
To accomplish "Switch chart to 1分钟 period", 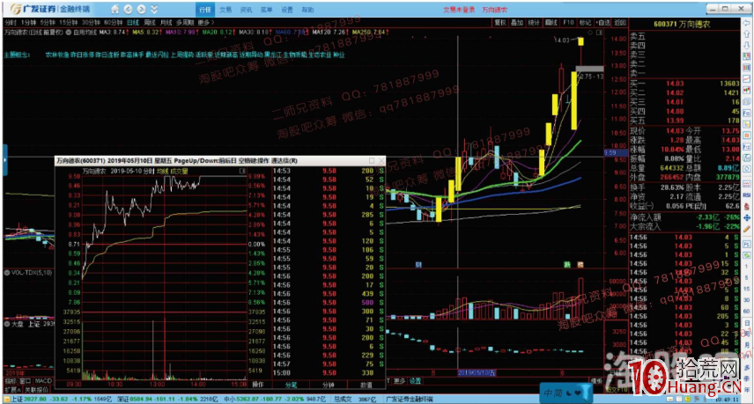I will [x=29, y=23].
